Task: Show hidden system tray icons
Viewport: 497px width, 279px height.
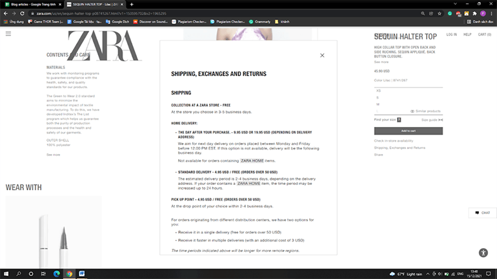Action: point(427,274)
